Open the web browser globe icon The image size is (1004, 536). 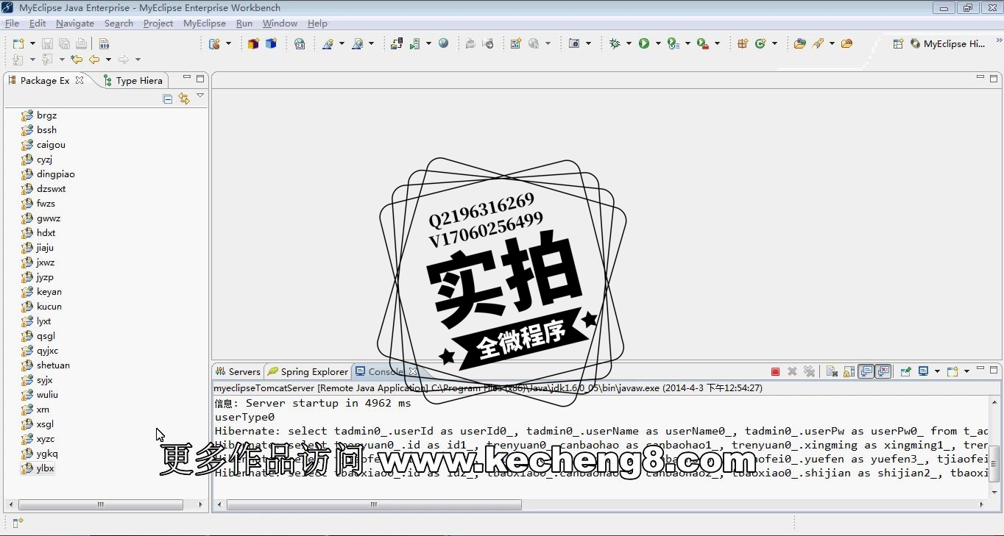(x=443, y=44)
